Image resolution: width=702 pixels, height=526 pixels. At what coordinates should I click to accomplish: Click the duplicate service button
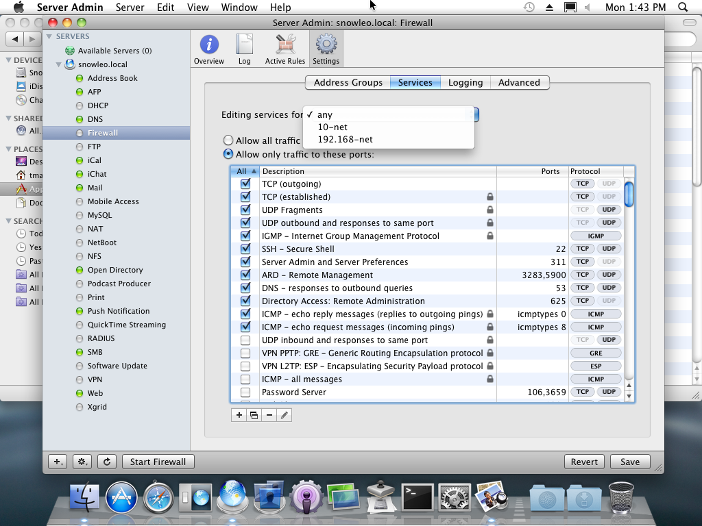click(x=254, y=415)
